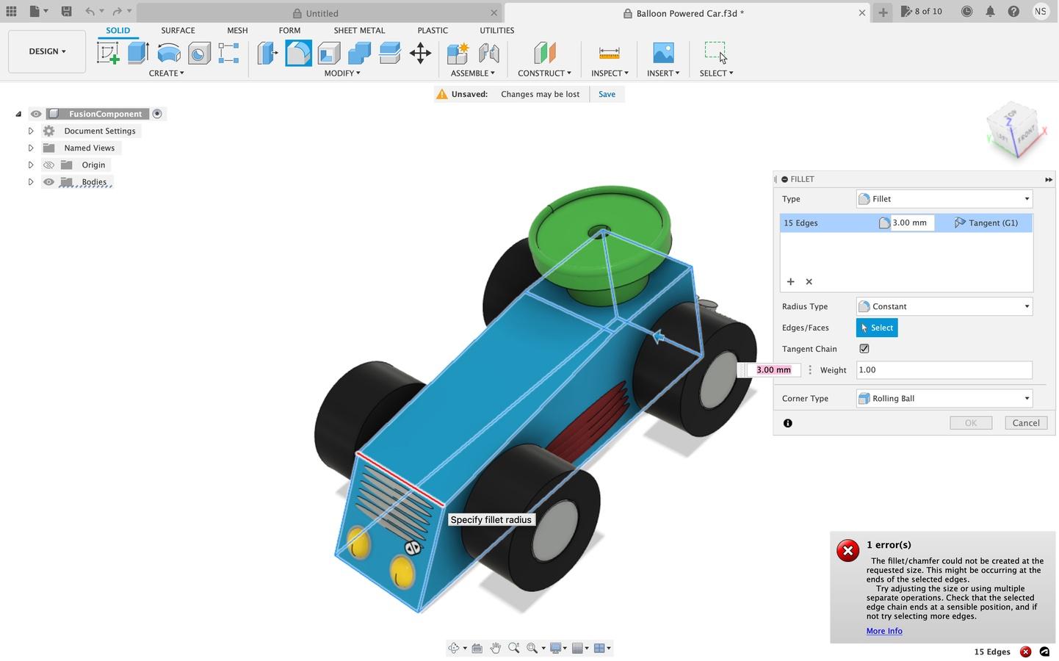Switch to the Untitled document tab

[x=319, y=13]
